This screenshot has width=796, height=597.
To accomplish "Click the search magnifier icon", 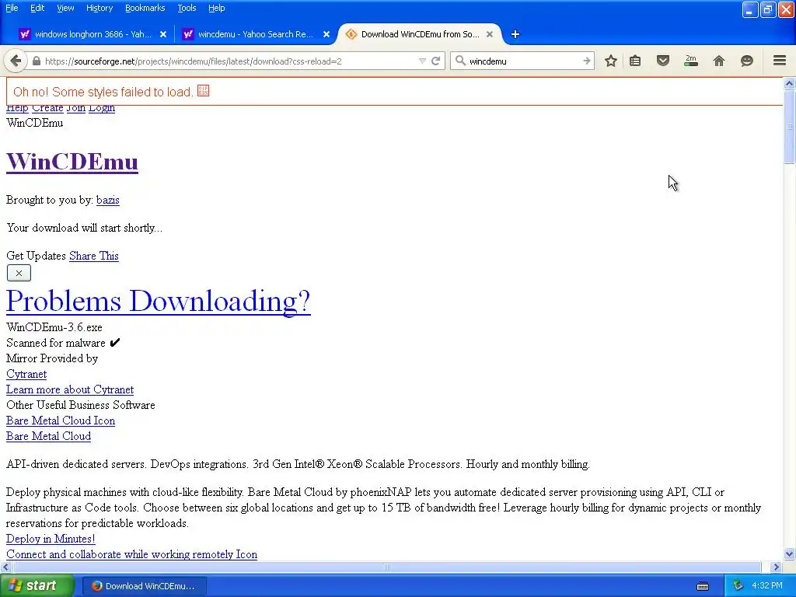I will click(x=460, y=61).
